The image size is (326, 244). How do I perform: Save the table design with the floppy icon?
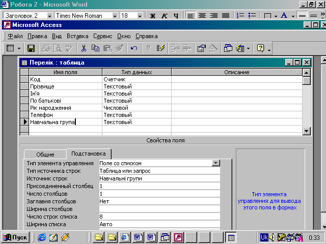(x=31, y=48)
